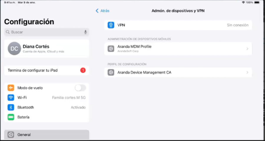Toggle the Modo de vuelo switch
Screen dimensions: 265x141
click(x=80, y=88)
